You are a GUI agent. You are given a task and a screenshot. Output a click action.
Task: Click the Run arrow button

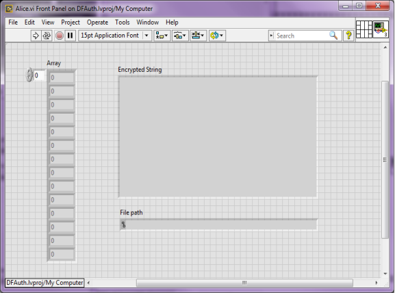pos(36,36)
